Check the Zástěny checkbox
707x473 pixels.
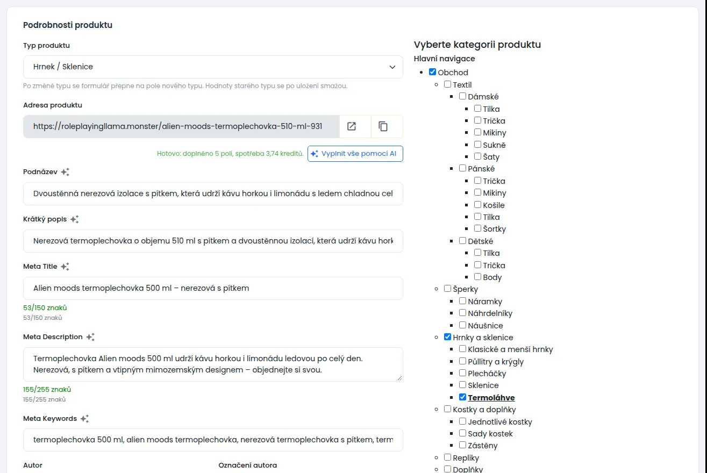coord(462,445)
